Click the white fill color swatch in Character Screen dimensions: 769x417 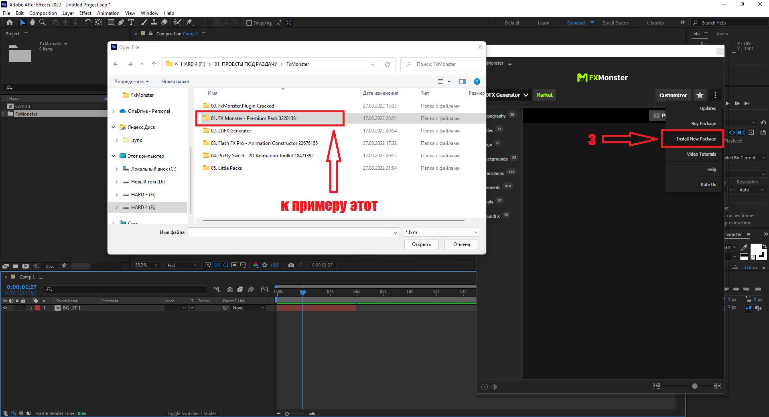coord(756,249)
